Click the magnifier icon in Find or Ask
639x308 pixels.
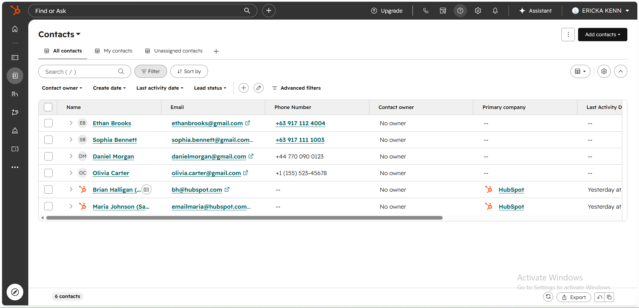(x=247, y=11)
